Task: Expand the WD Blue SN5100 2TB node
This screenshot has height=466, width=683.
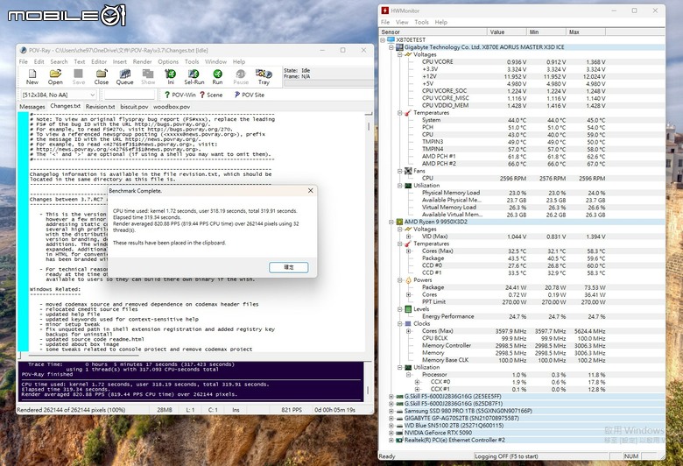Action: [391, 426]
